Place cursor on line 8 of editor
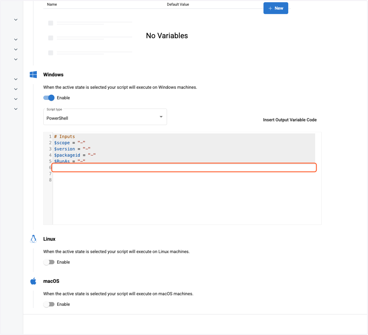Screen dimensions: 368x335 pos(184,180)
